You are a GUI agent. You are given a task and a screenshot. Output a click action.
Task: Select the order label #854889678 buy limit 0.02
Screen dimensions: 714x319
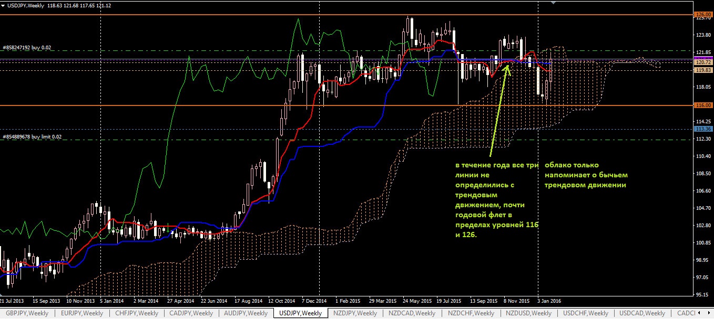32,137
